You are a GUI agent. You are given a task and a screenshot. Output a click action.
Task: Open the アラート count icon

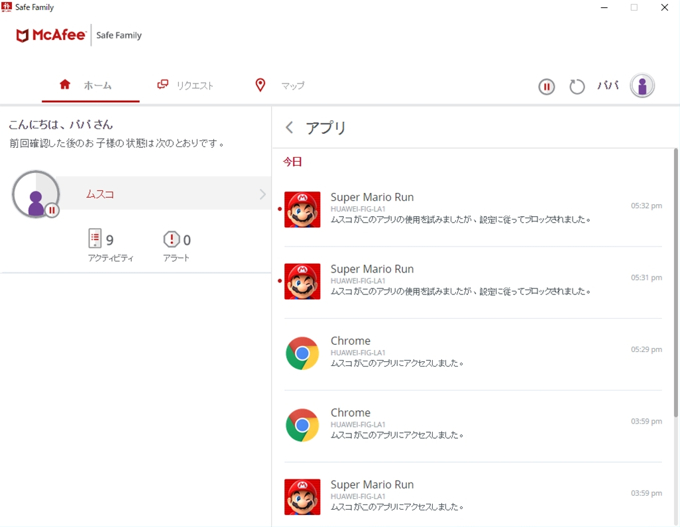[x=171, y=239]
